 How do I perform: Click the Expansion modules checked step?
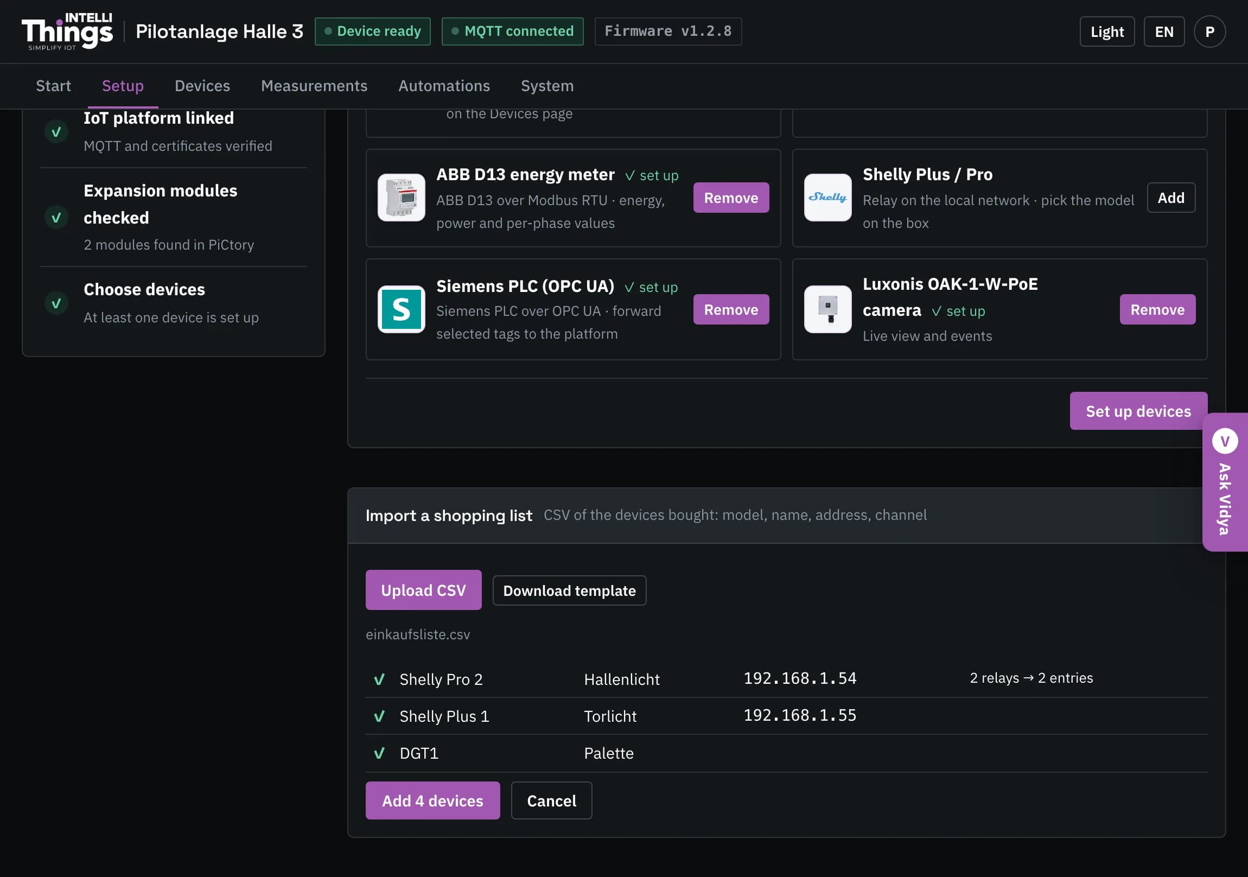[174, 218]
